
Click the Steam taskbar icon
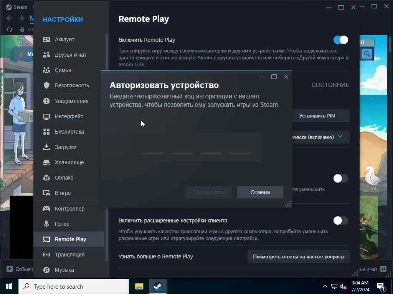(158, 286)
